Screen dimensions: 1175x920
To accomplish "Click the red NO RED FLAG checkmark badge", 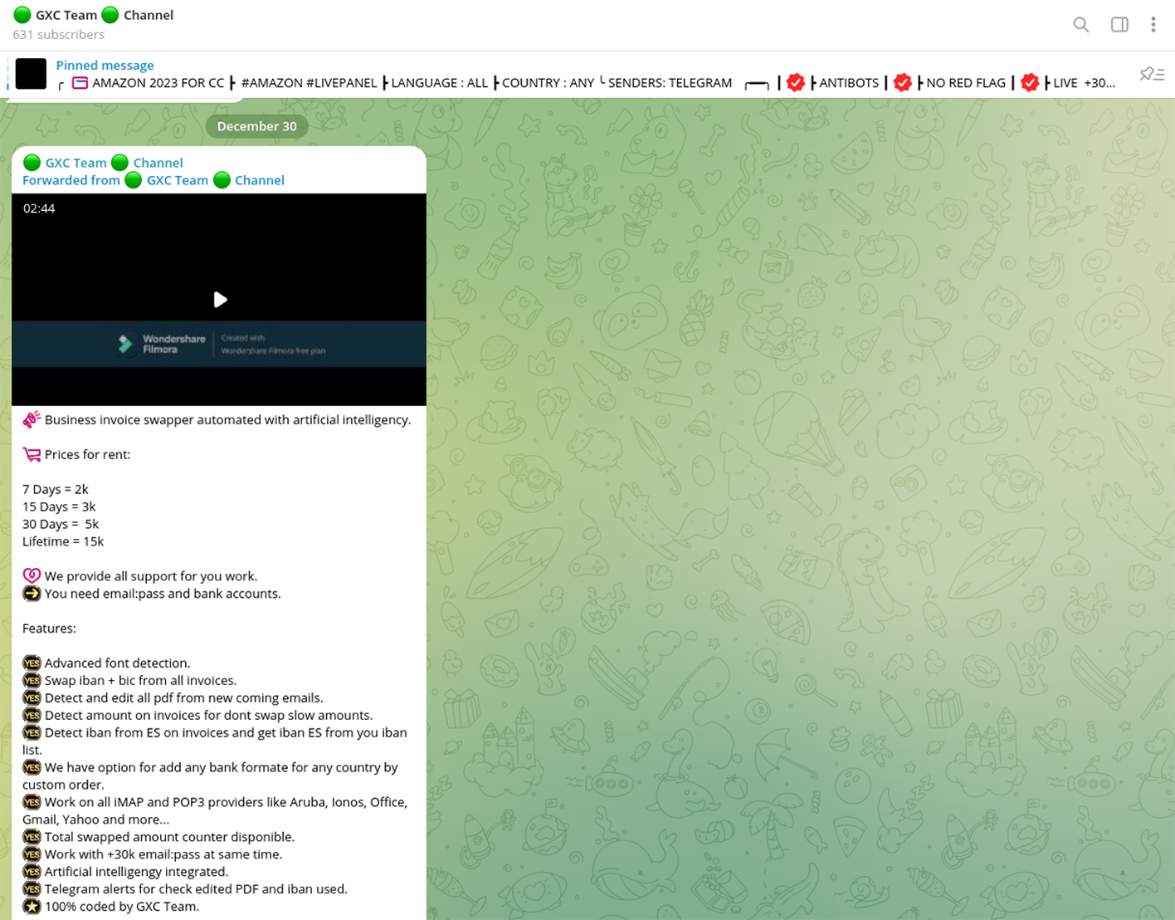I will tap(903, 82).
